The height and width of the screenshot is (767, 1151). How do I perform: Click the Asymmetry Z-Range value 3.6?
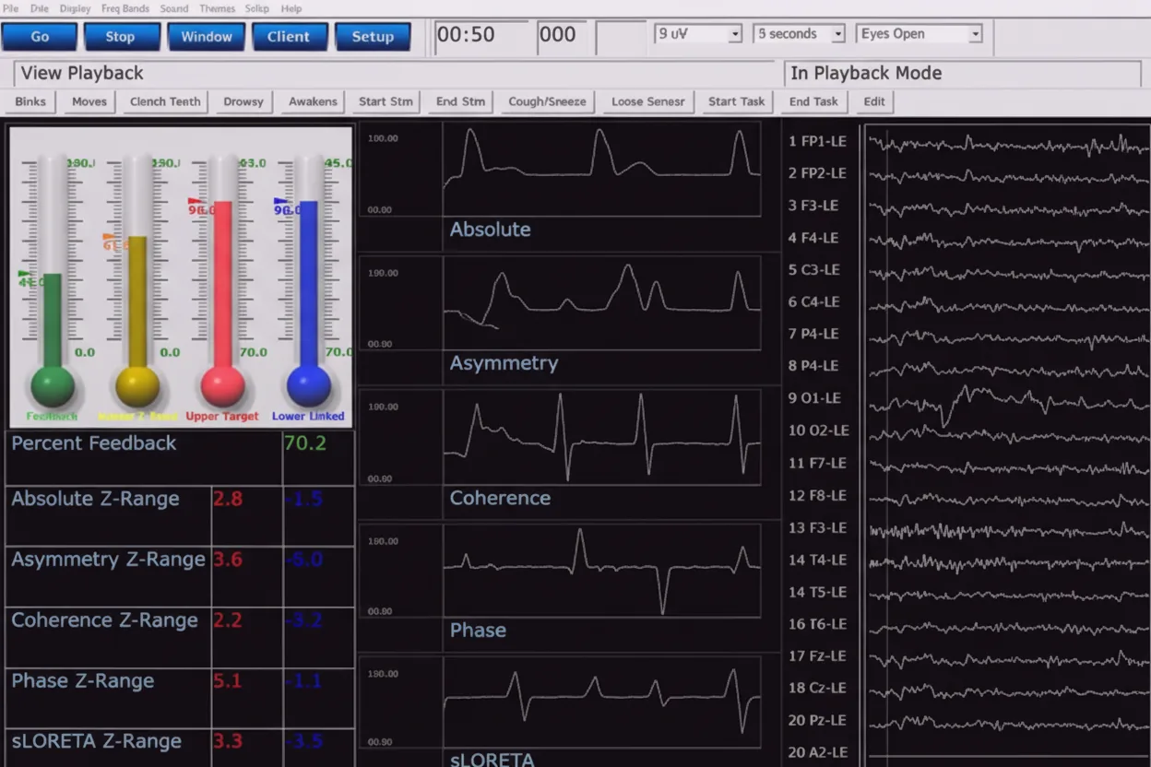(x=228, y=560)
